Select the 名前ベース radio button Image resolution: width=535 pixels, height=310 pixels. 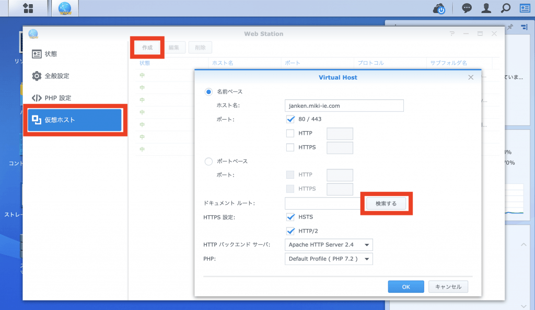(209, 91)
